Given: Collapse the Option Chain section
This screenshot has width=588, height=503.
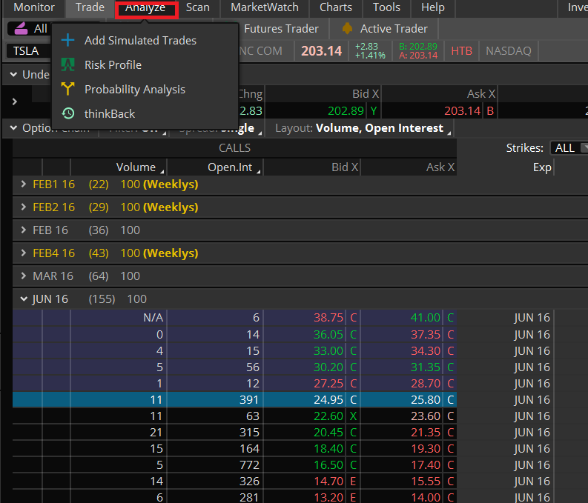Looking at the screenshot, I should point(13,128).
